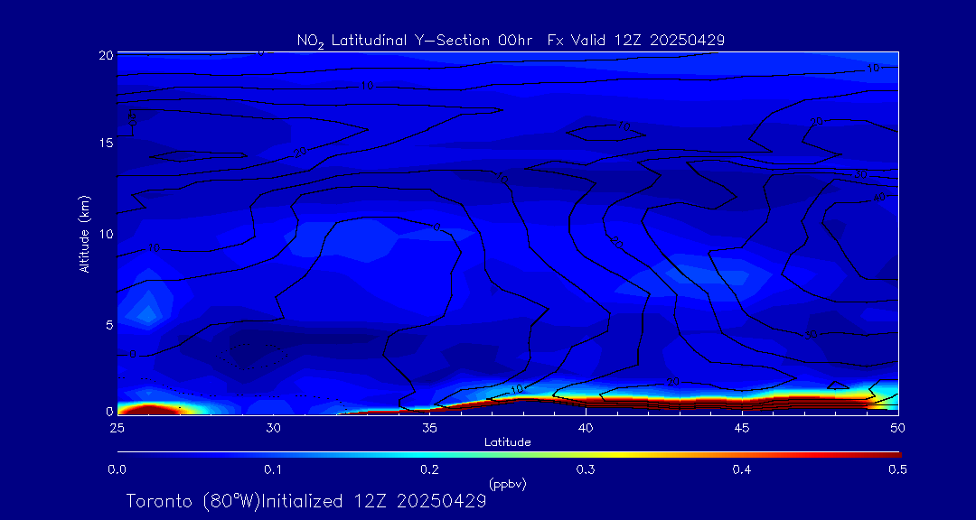This screenshot has height=520, width=976.
Task: Select the "(ppbv)" units label
Action: (x=507, y=483)
